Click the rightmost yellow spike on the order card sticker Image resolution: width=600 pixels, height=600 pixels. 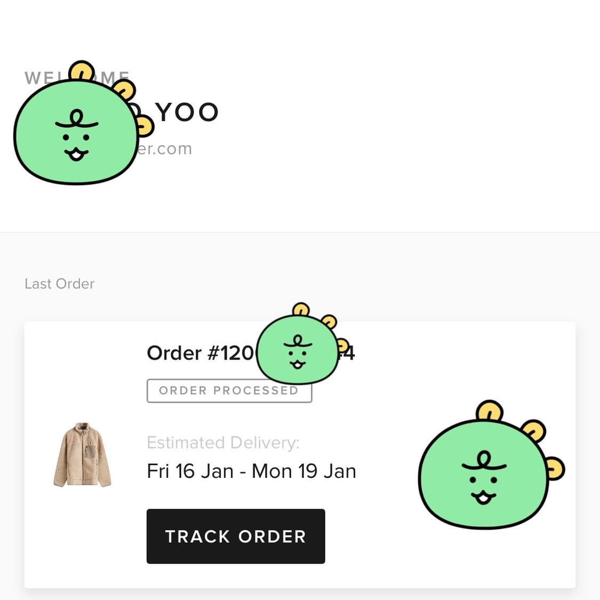(x=556, y=468)
